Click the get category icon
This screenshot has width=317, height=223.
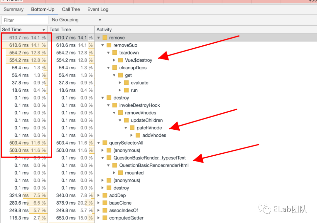click(121, 75)
